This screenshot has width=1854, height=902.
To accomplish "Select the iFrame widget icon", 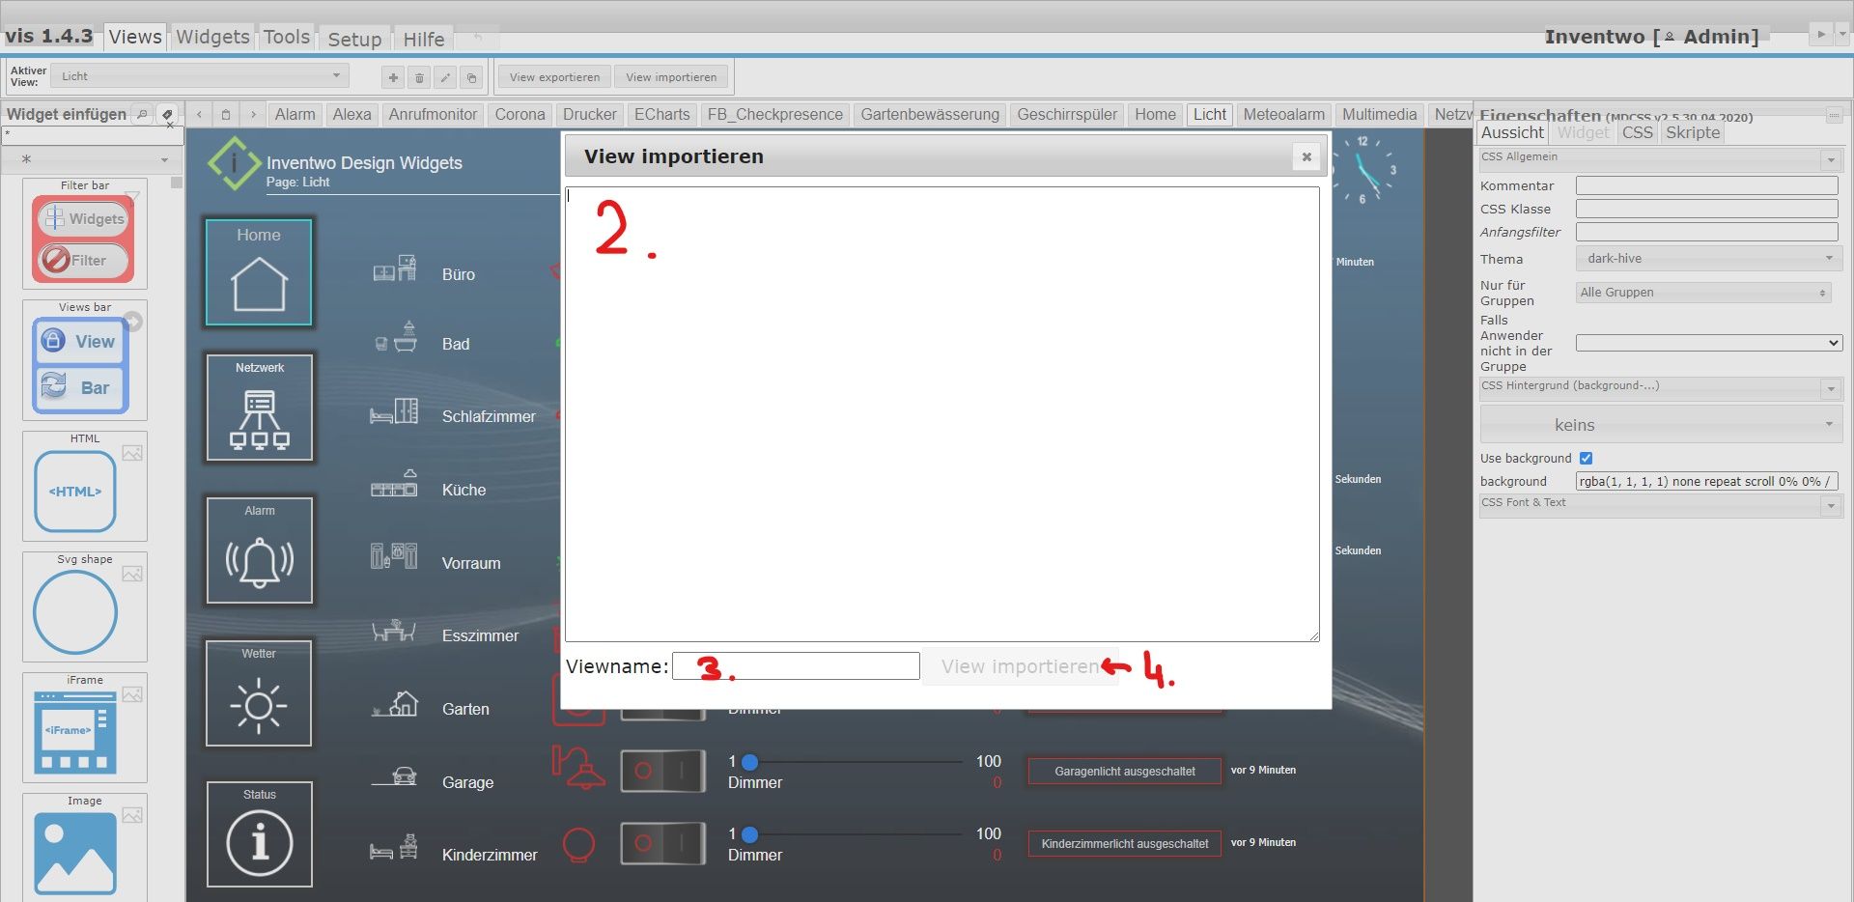I will [75, 732].
